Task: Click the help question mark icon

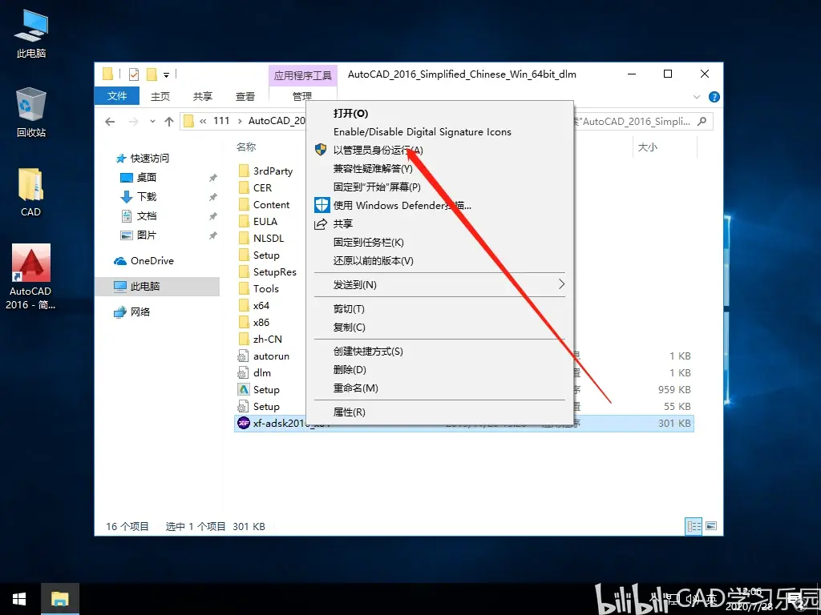Action: tap(714, 97)
